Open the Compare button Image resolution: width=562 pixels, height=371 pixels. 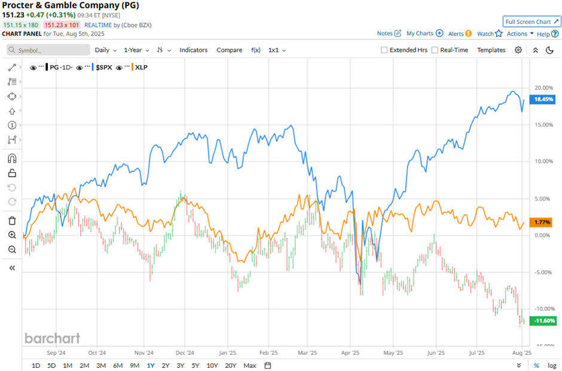[x=229, y=50]
